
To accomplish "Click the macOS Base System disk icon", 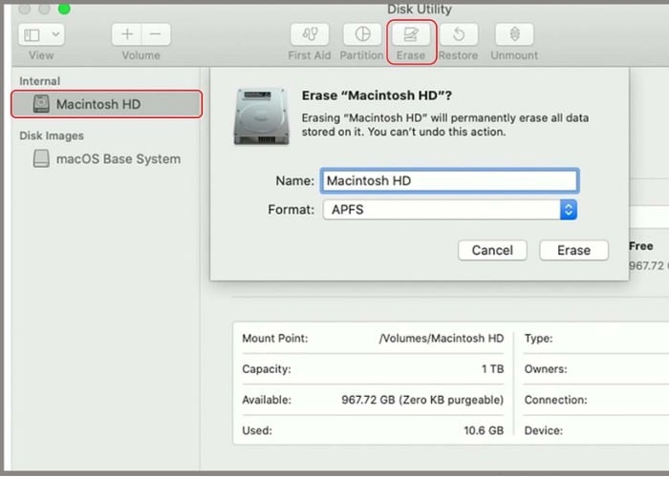I will pyautogui.click(x=41, y=158).
